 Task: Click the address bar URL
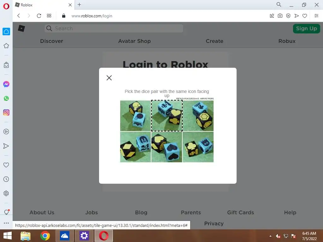tap(92, 16)
